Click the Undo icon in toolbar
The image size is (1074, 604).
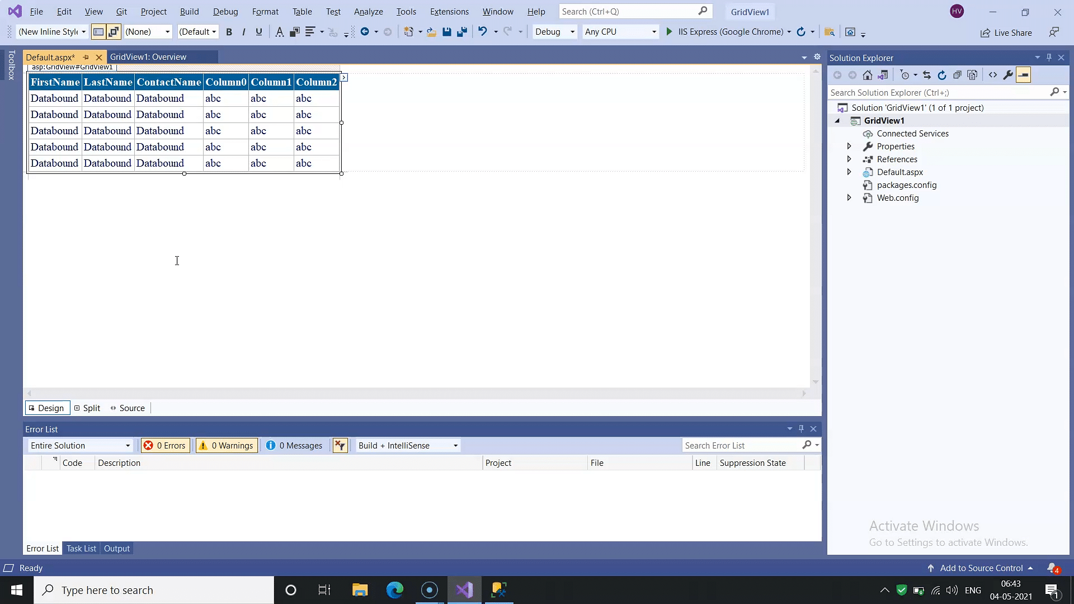click(x=482, y=32)
